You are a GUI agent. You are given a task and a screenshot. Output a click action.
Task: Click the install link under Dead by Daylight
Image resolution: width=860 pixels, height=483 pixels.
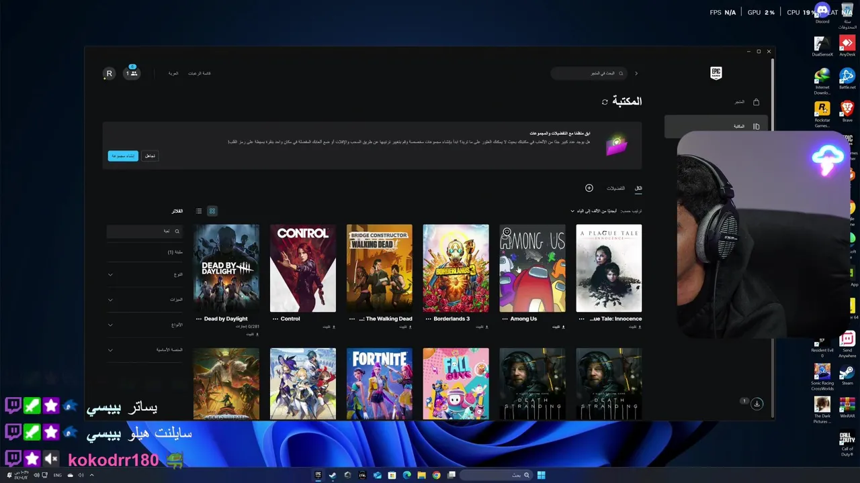[x=252, y=334]
